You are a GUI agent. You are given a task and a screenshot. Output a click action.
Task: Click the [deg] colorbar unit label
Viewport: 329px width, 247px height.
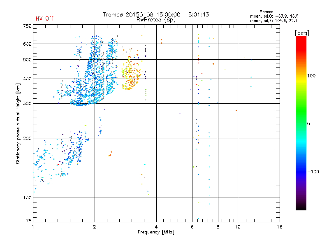(302, 33)
